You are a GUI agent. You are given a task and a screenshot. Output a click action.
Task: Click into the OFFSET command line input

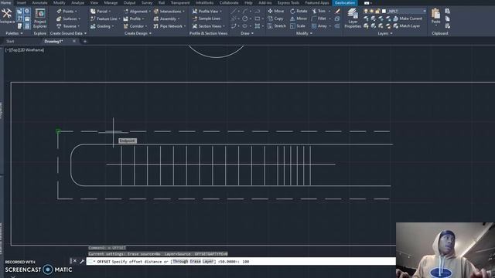pyautogui.click(x=241, y=261)
